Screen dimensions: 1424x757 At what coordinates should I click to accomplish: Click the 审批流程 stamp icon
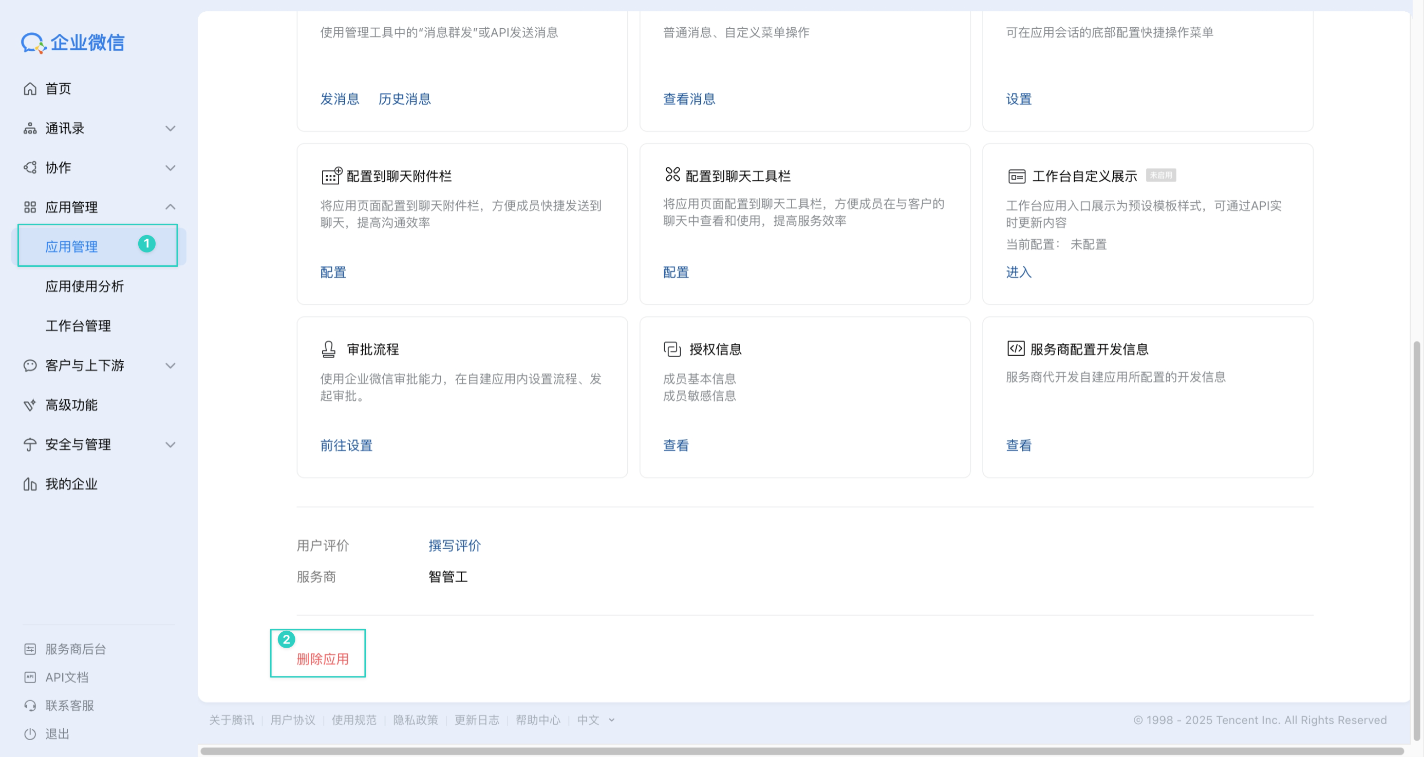pos(328,349)
